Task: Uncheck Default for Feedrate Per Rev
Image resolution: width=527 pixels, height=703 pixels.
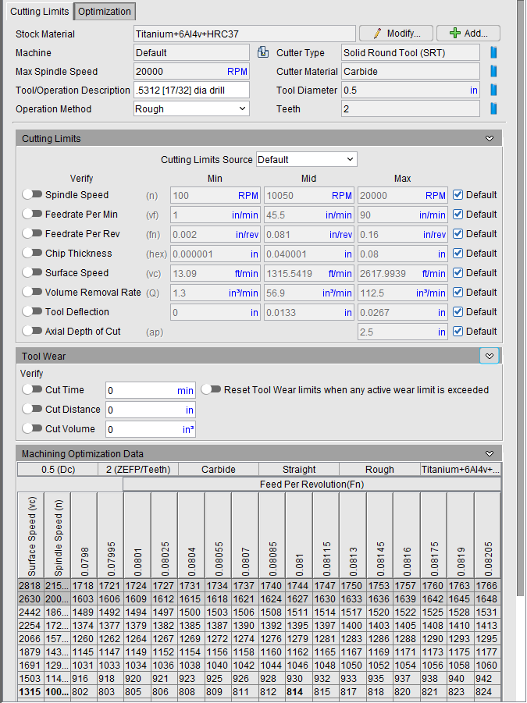Action: [x=458, y=234]
